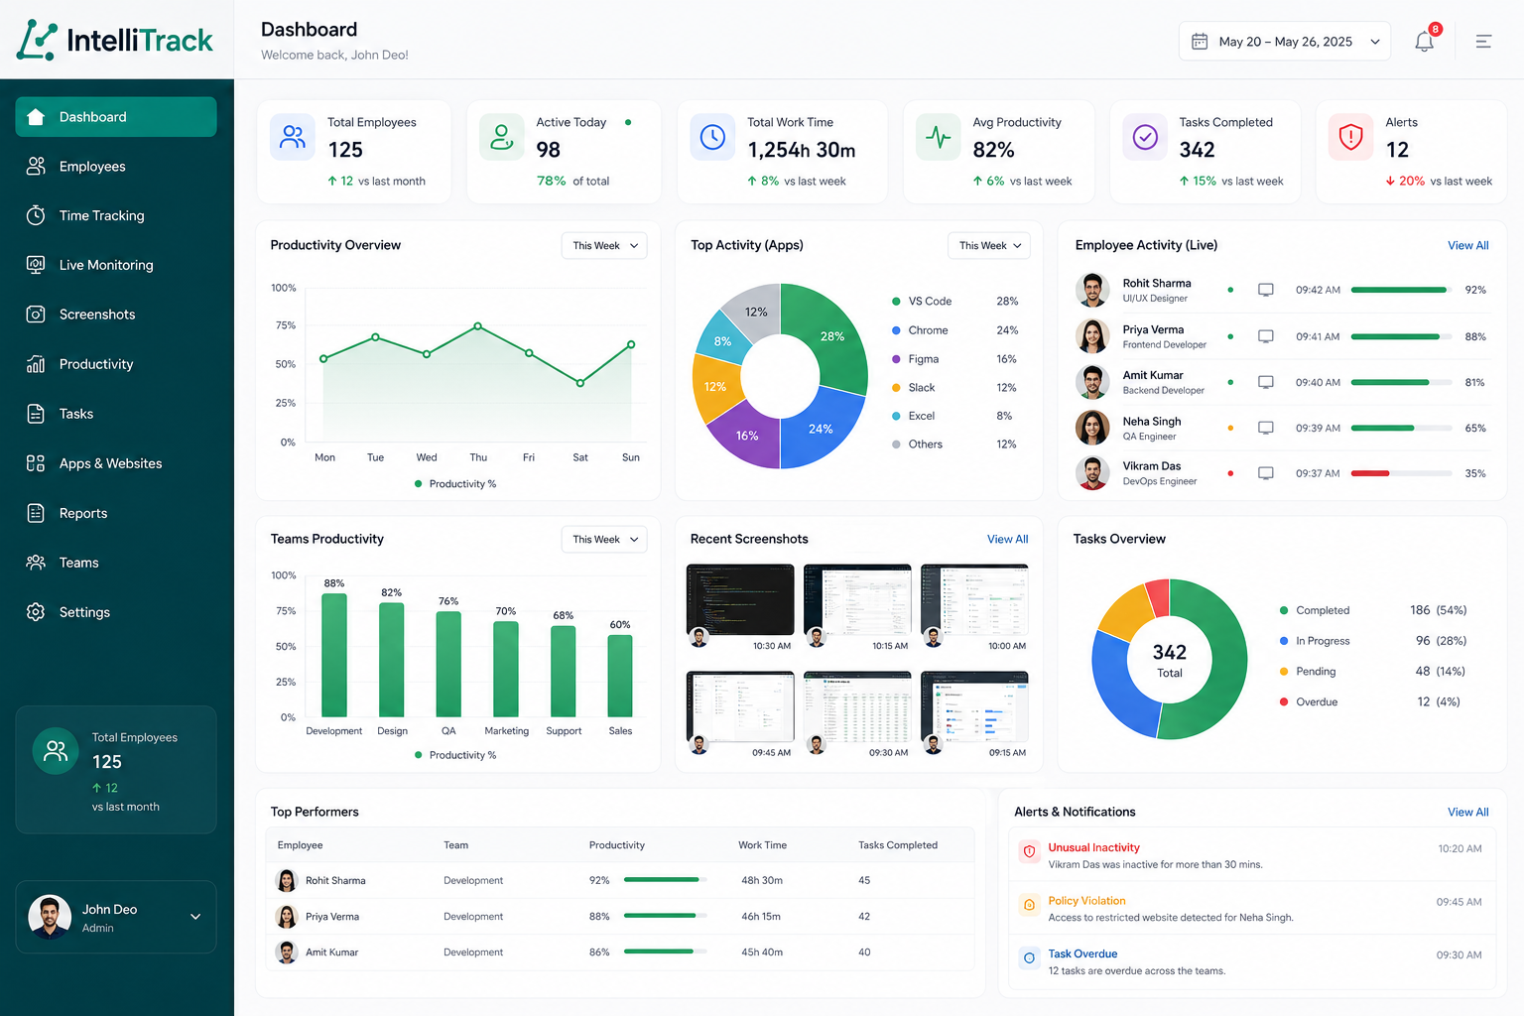Screen dimensions: 1524x1016
Task: Click the Unusual Inactivity alert icon
Action: (1029, 851)
